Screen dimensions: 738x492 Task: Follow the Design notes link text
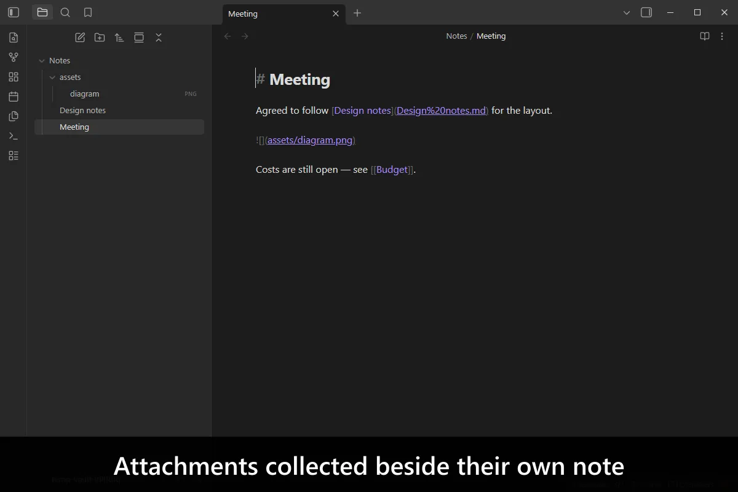363,111
